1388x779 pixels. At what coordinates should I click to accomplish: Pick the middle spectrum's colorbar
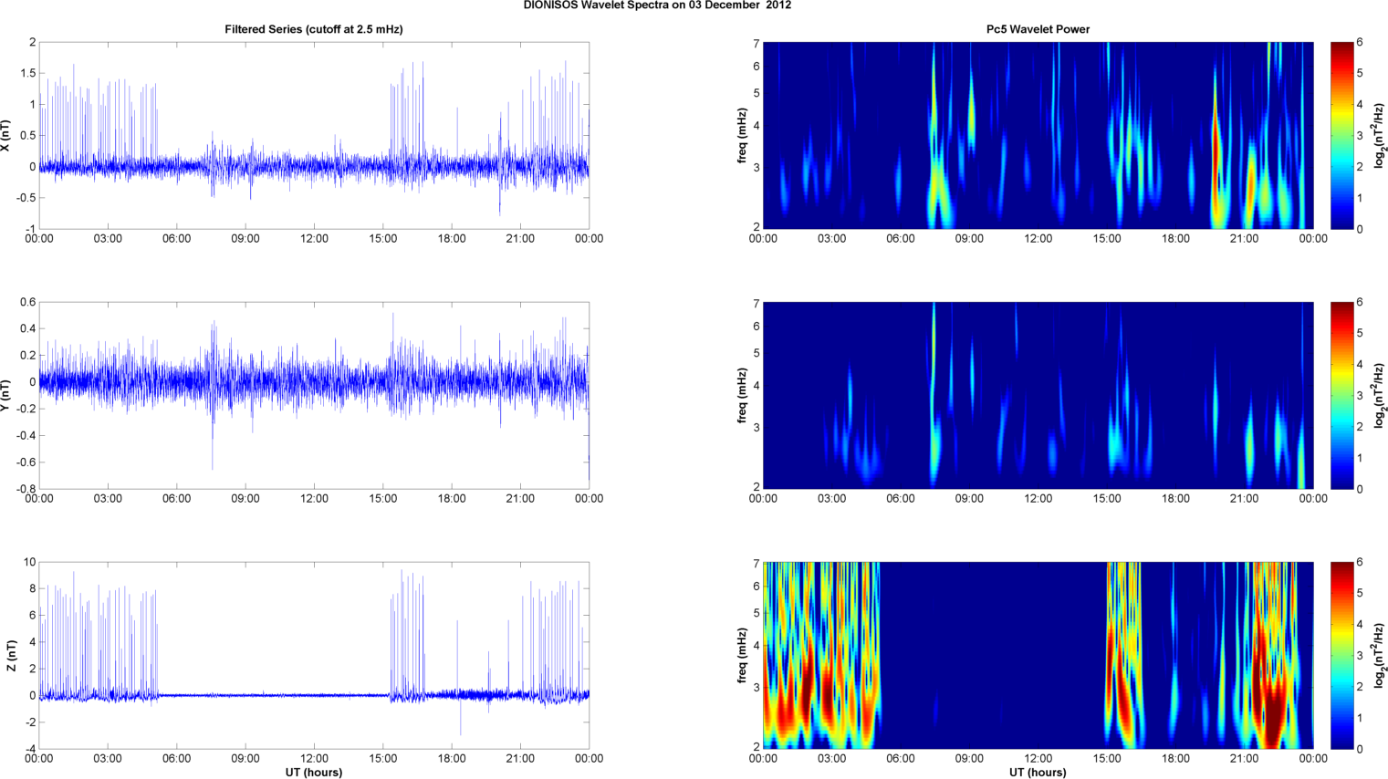click(x=1341, y=395)
